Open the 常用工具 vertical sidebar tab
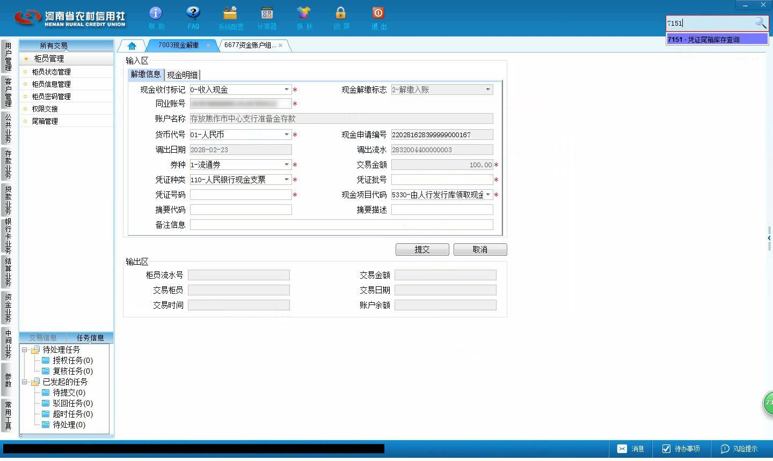The image size is (773, 461). point(8,415)
